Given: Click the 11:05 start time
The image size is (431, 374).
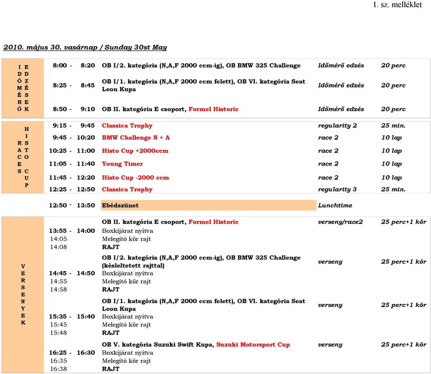Looking at the screenshot, I should pyautogui.click(x=58, y=164).
